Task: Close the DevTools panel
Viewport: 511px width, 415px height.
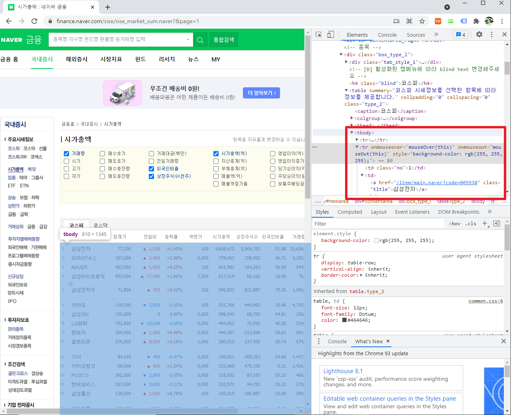Action: pyautogui.click(x=505, y=35)
